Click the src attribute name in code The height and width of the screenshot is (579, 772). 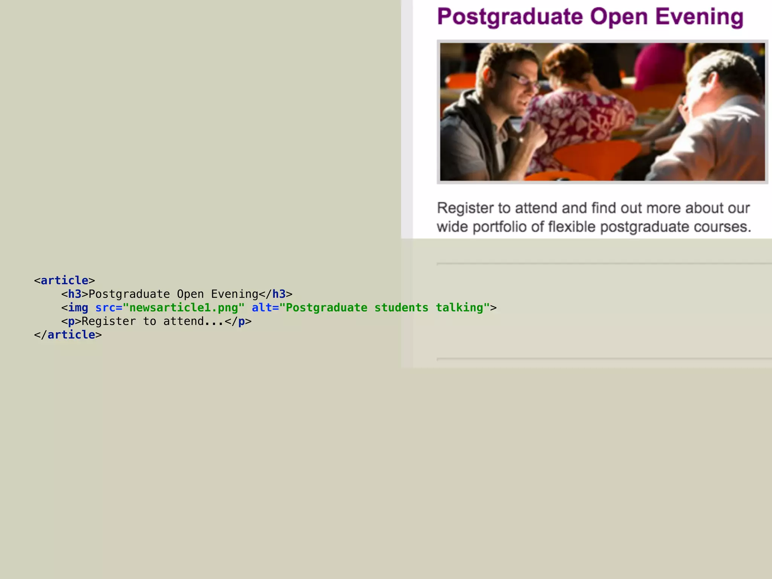(105, 308)
